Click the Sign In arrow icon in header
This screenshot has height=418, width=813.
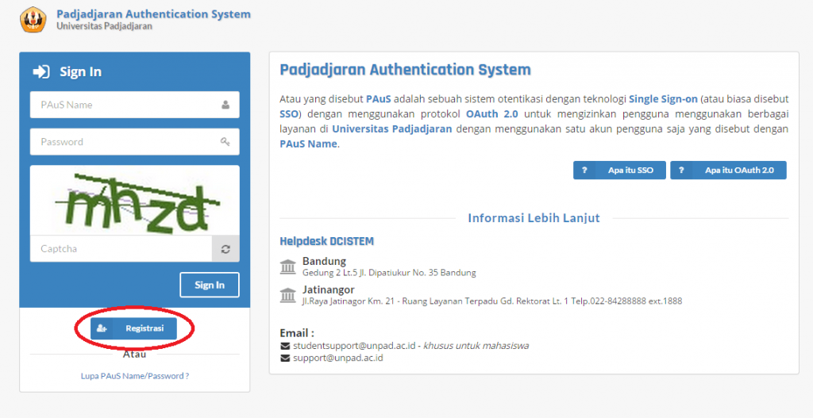[x=41, y=72]
